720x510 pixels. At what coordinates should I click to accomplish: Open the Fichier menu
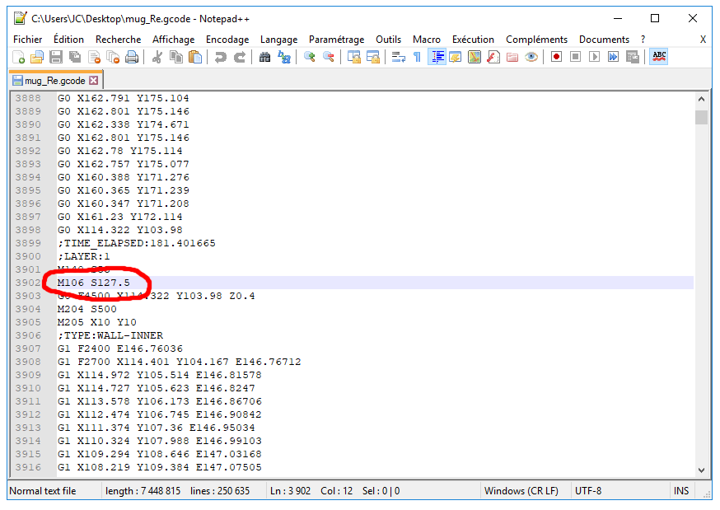(x=27, y=40)
